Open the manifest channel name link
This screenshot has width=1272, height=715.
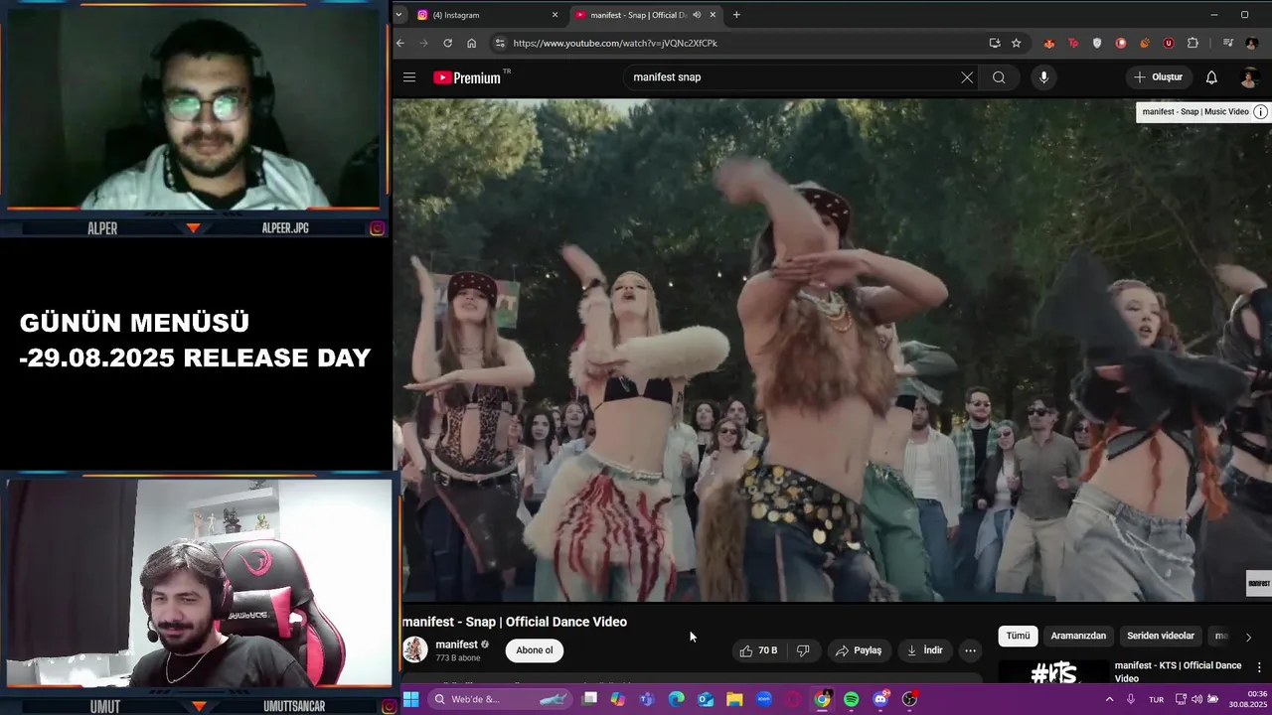[456, 644]
